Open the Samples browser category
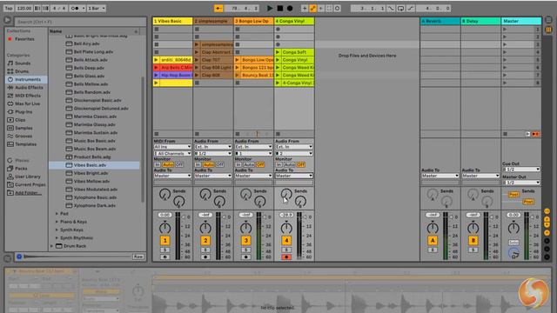 (23, 128)
